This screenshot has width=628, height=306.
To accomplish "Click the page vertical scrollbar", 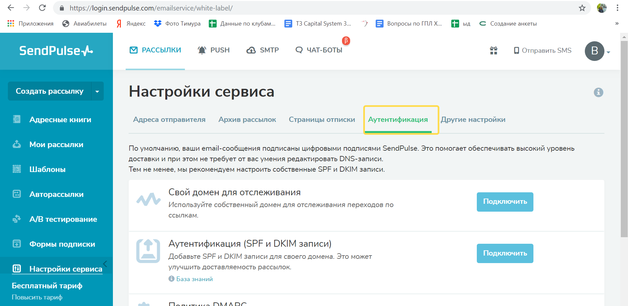I will [x=624, y=138].
